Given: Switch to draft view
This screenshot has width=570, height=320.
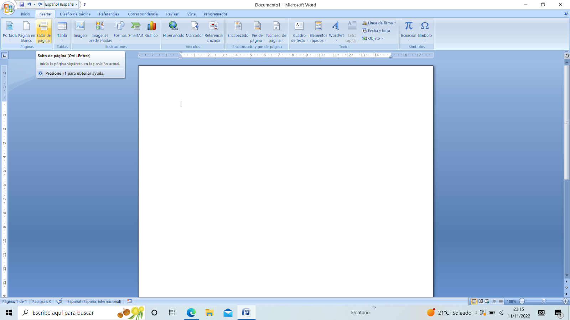Looking at the screenshot, I should (501, 301).
